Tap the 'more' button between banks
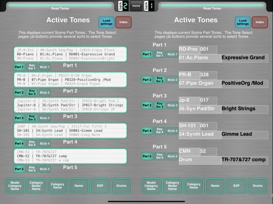 (x=136, y=6)
